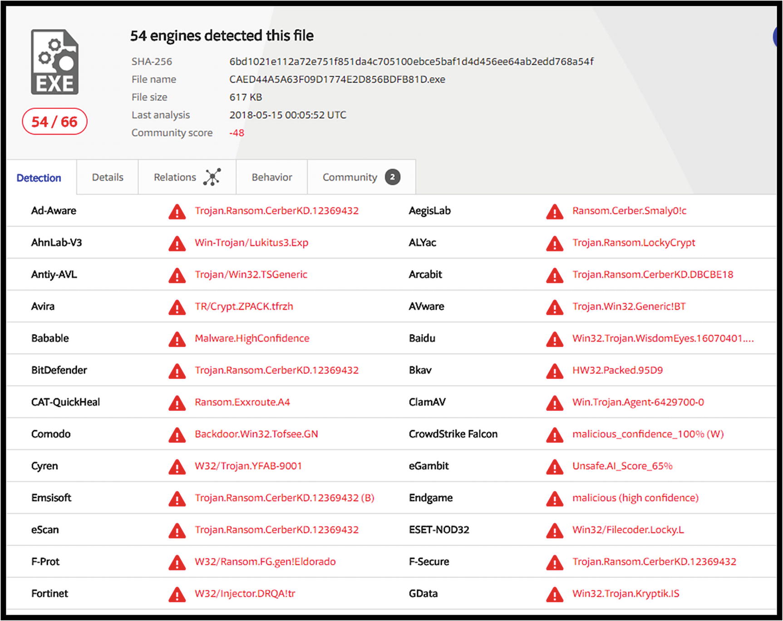This screenshot has height=621, width=783.
Task: Click the warning icon for Fortinet
Action: 177,594
